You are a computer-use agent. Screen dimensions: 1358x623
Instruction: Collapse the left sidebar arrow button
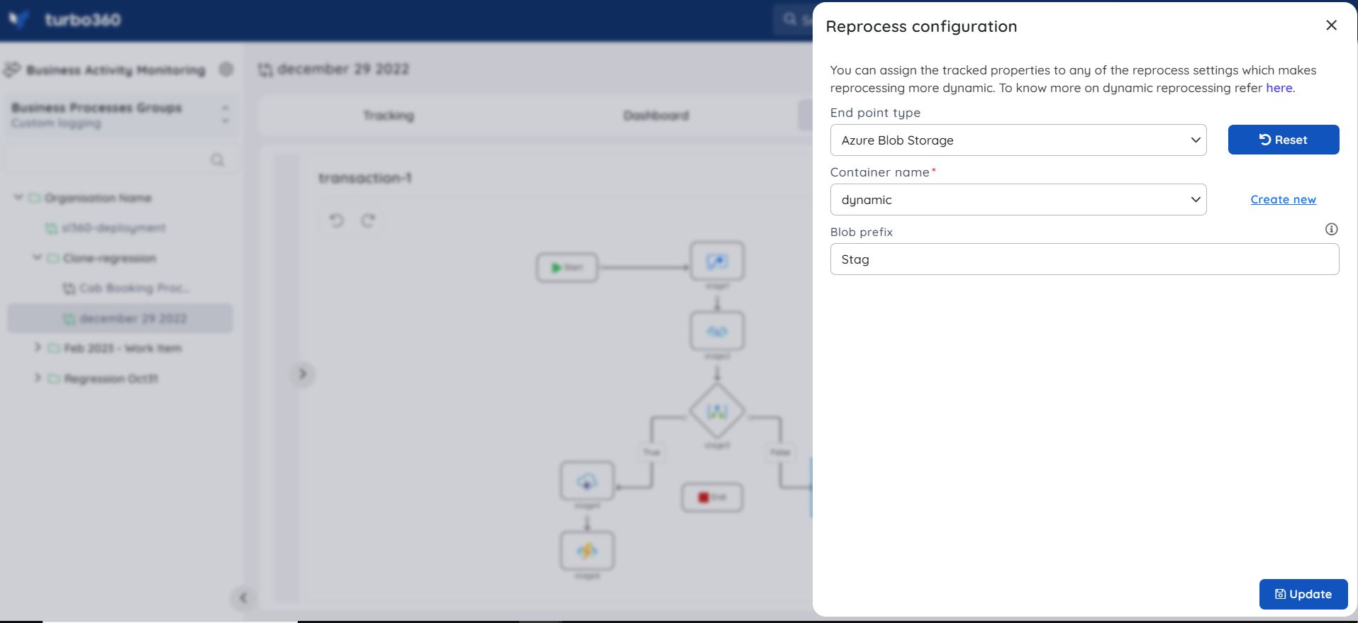(x=243, y=597)
